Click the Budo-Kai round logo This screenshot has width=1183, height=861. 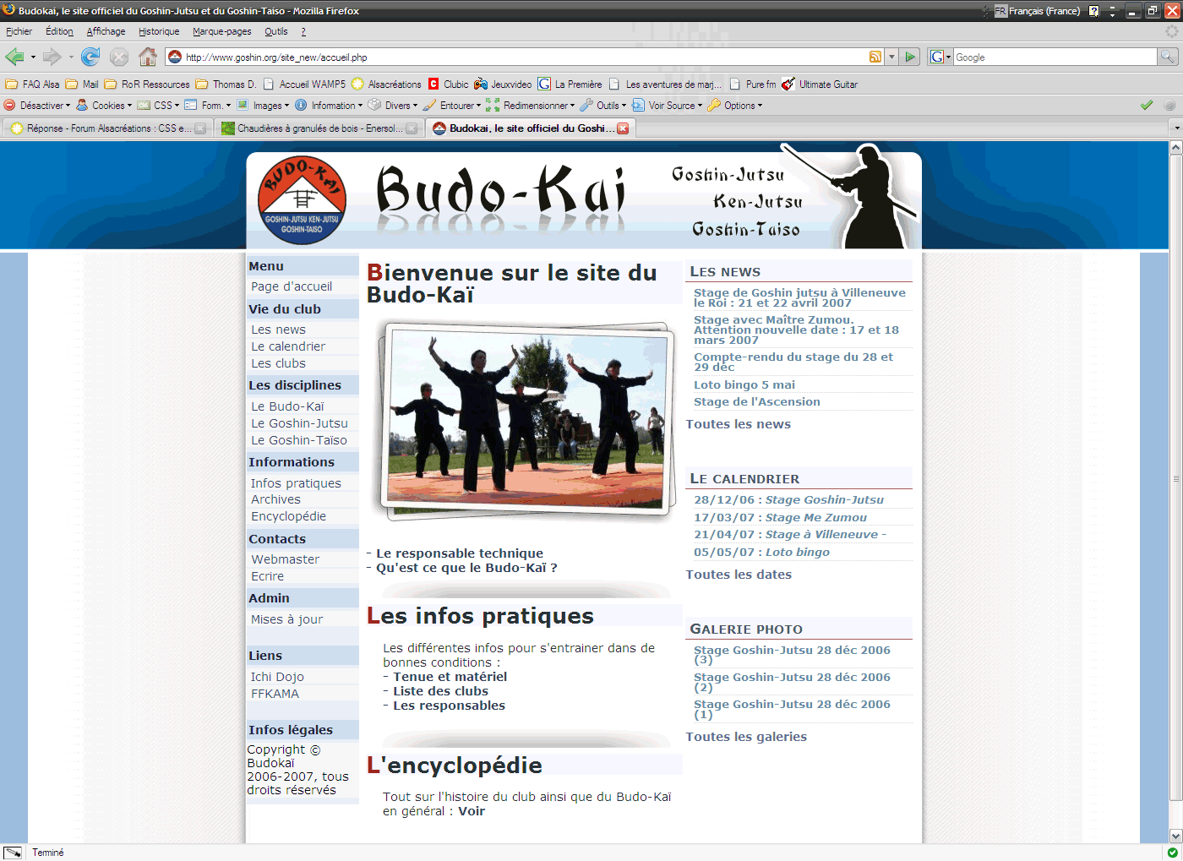(x=302, y=200)
